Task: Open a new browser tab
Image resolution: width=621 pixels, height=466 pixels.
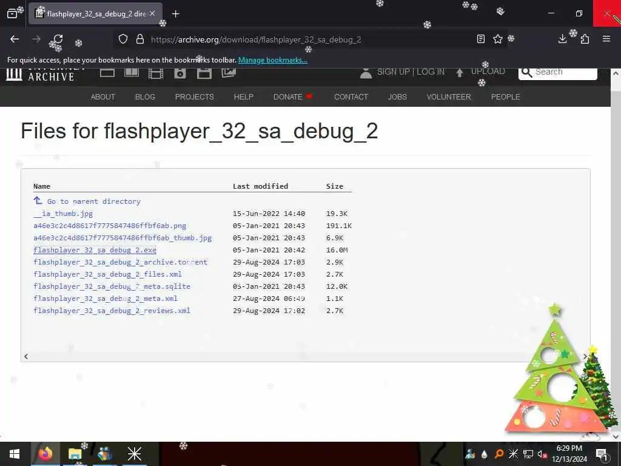Action: click(x=176, y=14)
